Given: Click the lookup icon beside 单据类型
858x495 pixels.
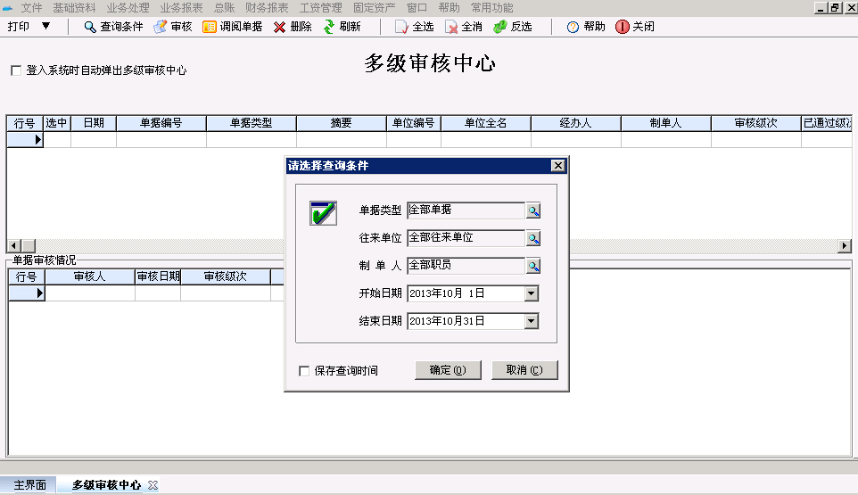Looking at the screenshot, I should 533,210.
